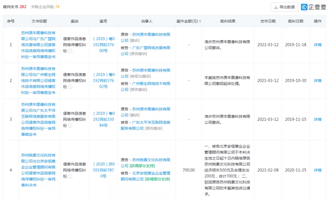
Task: Open 详情 for row 3
Action: [317, 119]
